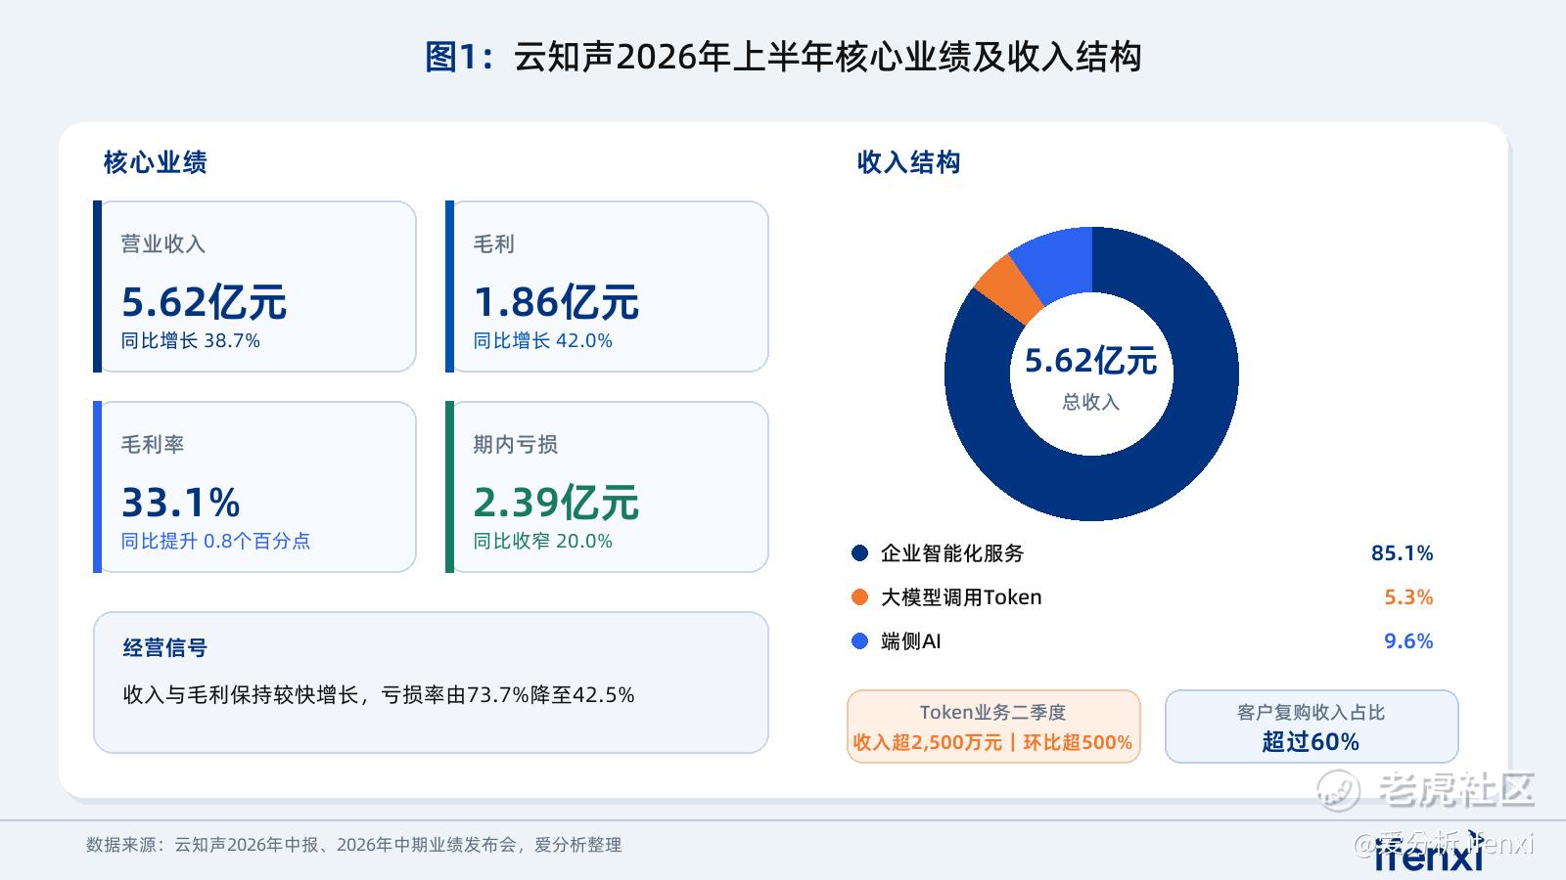Viewport: 1566px width, 880px height.
Task: Click the 收入结构 section heading
Action: [x=908, y=162]
